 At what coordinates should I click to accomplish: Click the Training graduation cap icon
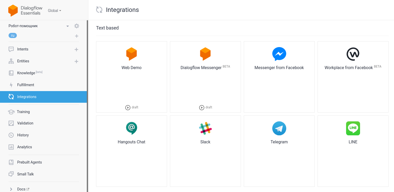[x=11, y=112]
